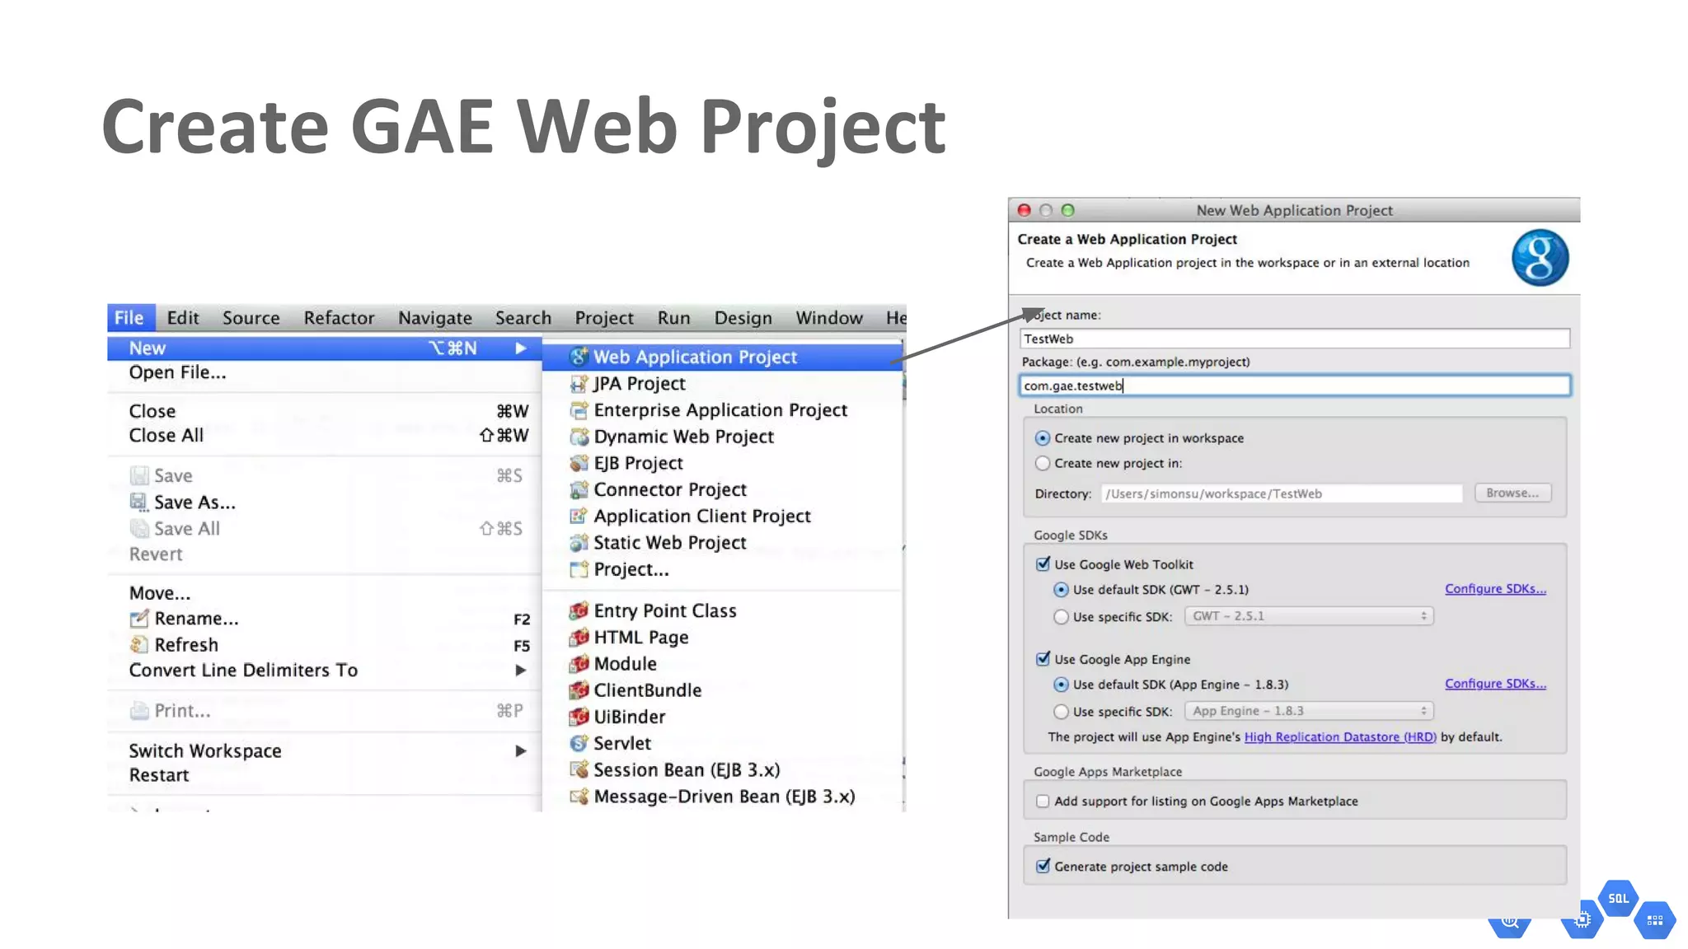Open the Refactor menu
This screenshot has width=1688, height=949.
(339, 318)
